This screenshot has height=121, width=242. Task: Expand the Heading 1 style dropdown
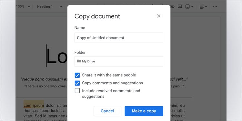[x=50, y=7]
